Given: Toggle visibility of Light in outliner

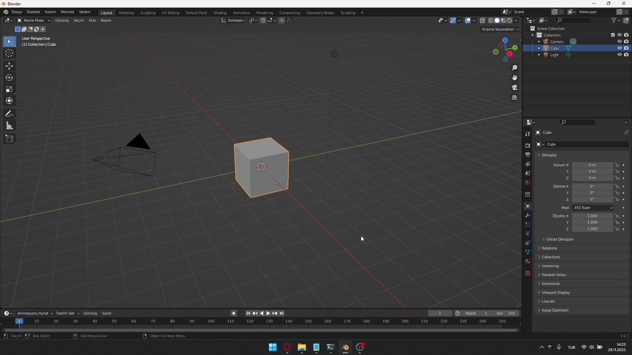Looking at the screenshot, I should 619,55.
